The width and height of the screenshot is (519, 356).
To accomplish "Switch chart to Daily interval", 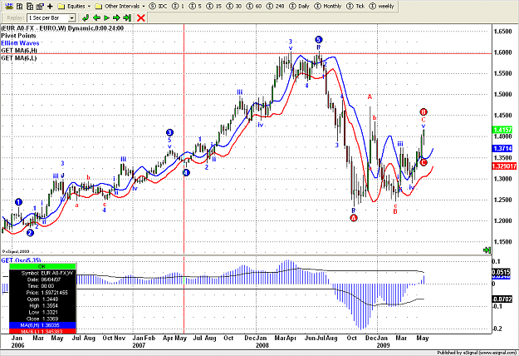I will [299, 6].
